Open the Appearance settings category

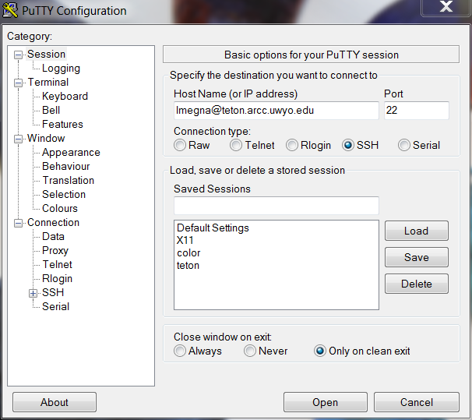(71, 153)
